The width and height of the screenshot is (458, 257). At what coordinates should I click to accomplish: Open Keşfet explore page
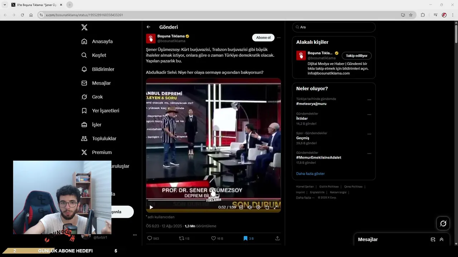pos(94,55)
